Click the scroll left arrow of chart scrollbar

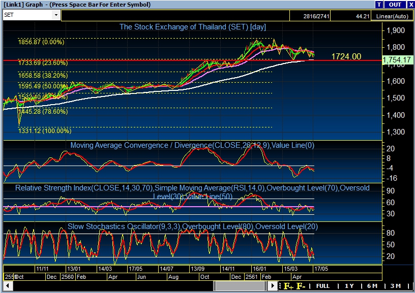(8, 286)
